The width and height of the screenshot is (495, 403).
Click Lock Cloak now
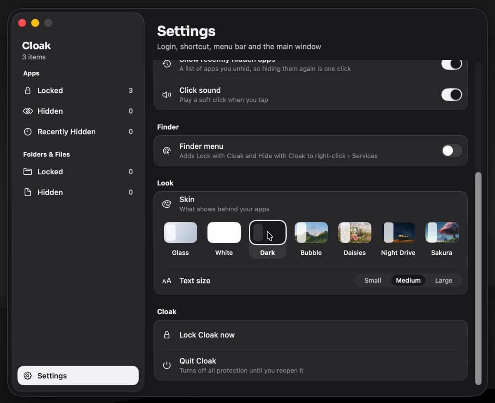click(311, 335)
